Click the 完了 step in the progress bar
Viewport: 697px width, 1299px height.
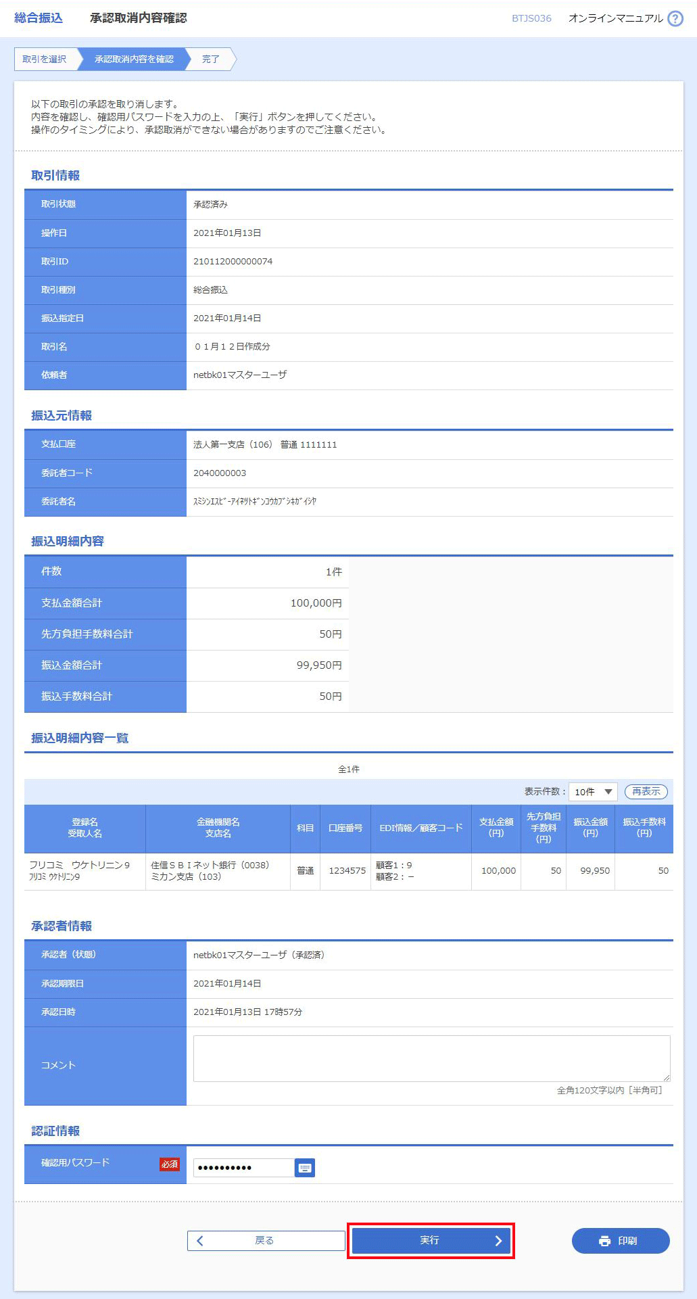(211, 60)
